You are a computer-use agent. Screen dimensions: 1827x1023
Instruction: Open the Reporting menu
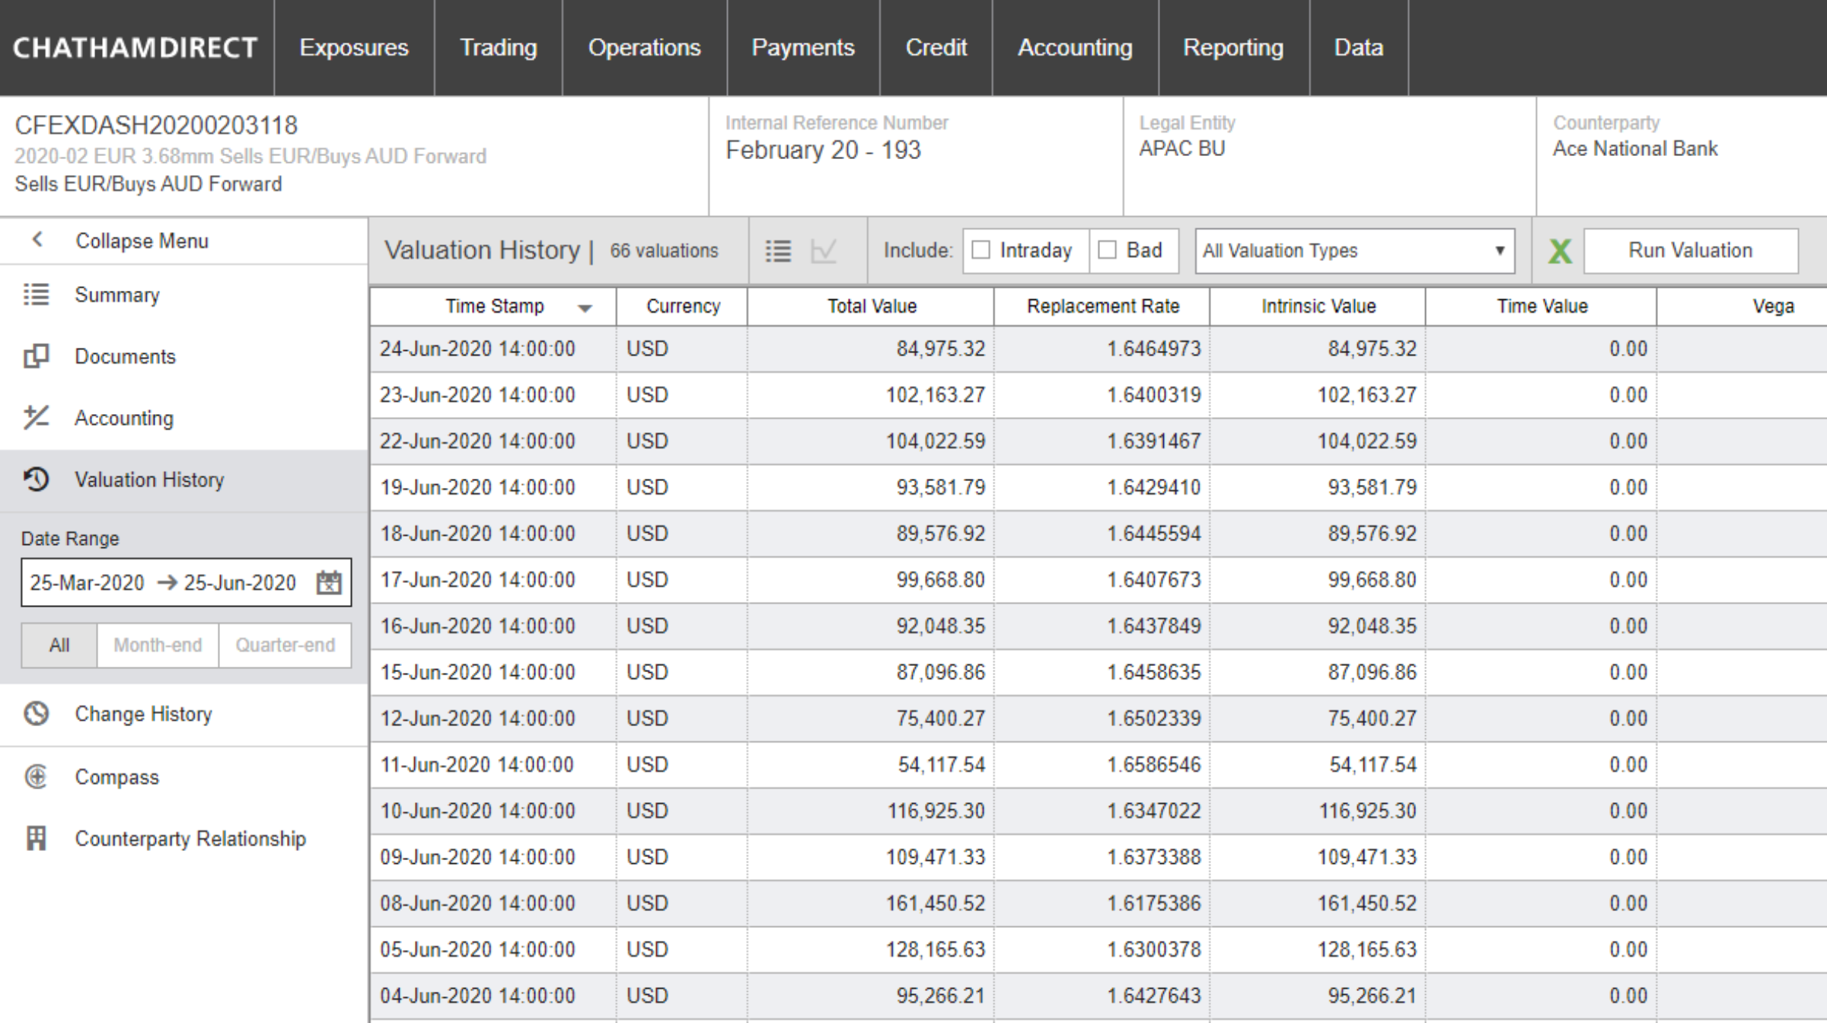tap(1232, 48)
